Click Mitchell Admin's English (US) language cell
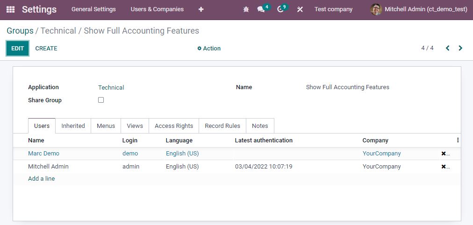473x225 pixels. click(182, 166)
